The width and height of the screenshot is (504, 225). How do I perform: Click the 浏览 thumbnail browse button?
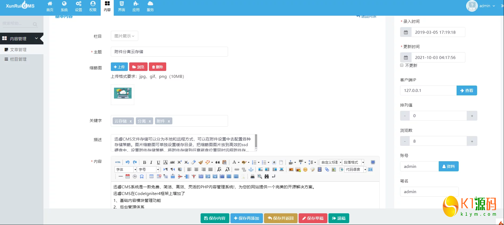pyautogui.click(x=138, y=67)
